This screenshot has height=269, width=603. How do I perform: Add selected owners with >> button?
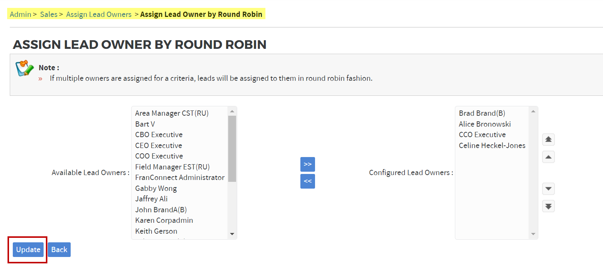[308, 164]
